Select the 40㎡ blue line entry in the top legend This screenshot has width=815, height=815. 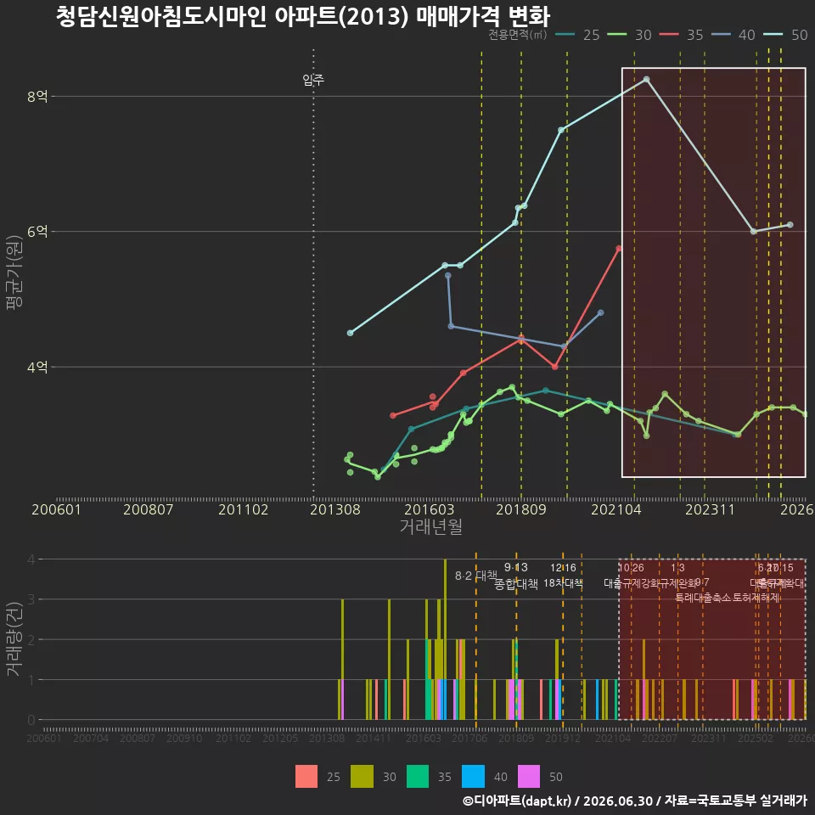733,35
